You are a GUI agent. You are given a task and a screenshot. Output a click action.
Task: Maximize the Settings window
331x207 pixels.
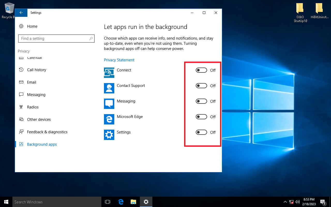coord(204,13)
